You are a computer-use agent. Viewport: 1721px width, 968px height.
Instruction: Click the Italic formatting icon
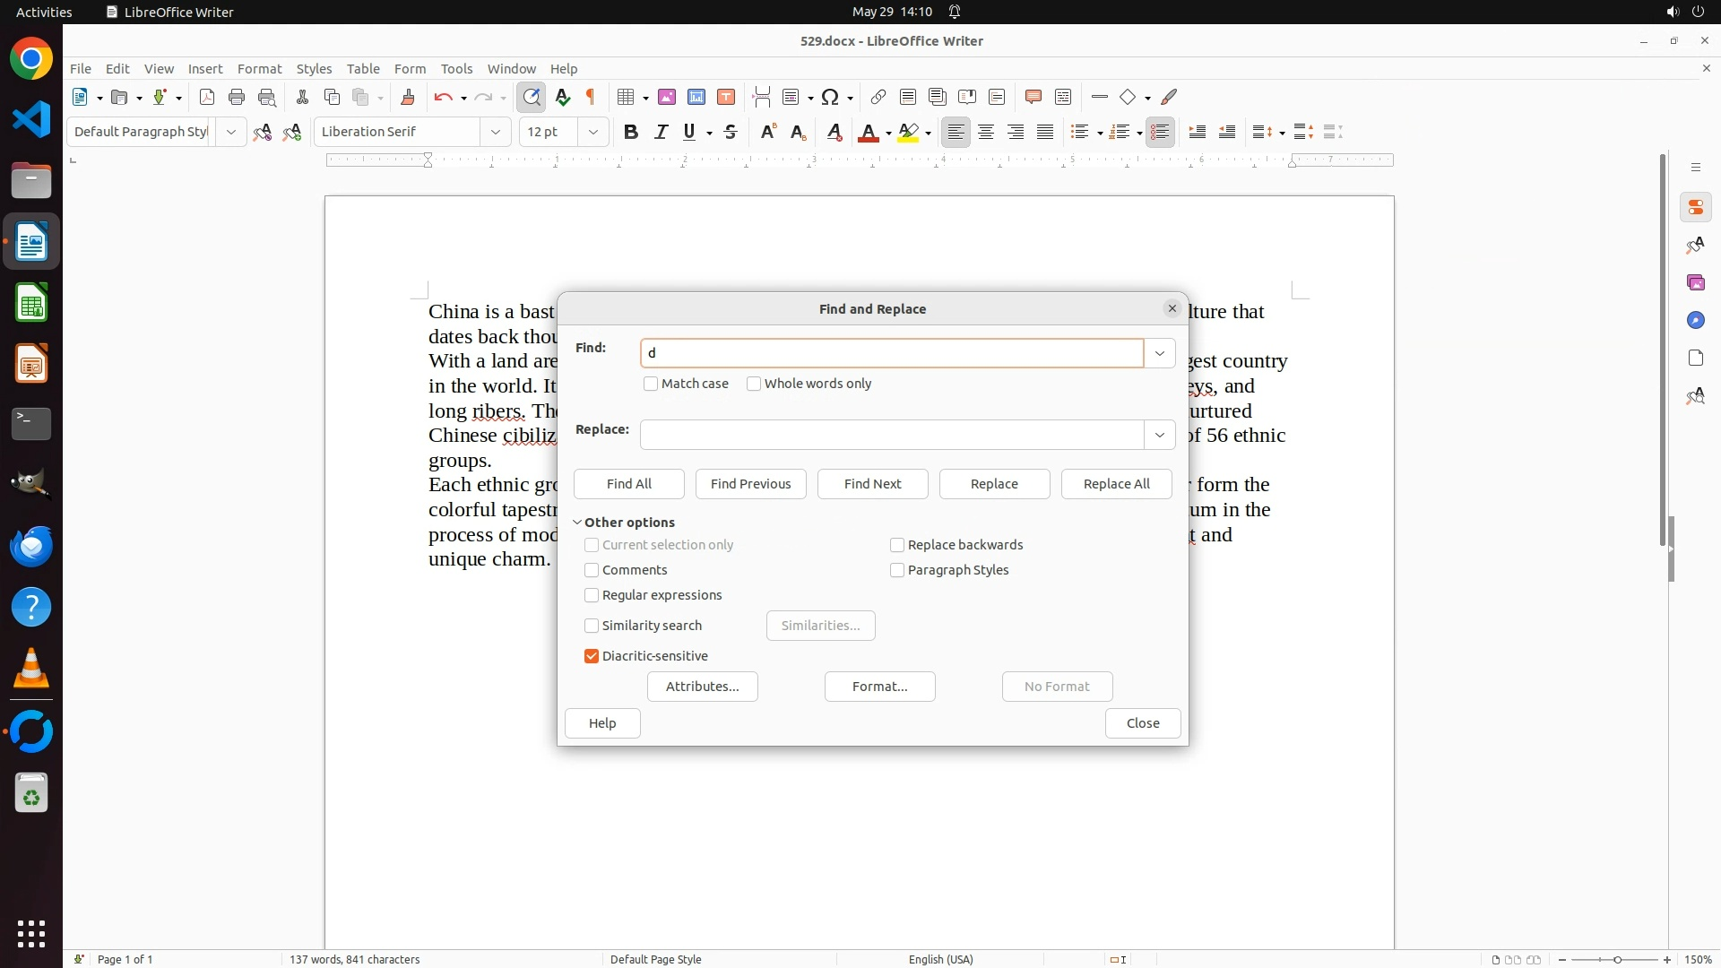[661, 133]
